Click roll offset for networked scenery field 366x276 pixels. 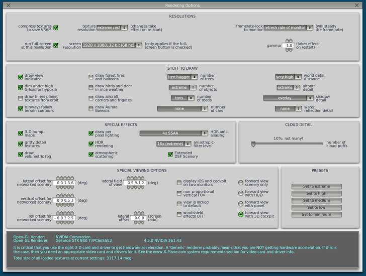(65, 218)
